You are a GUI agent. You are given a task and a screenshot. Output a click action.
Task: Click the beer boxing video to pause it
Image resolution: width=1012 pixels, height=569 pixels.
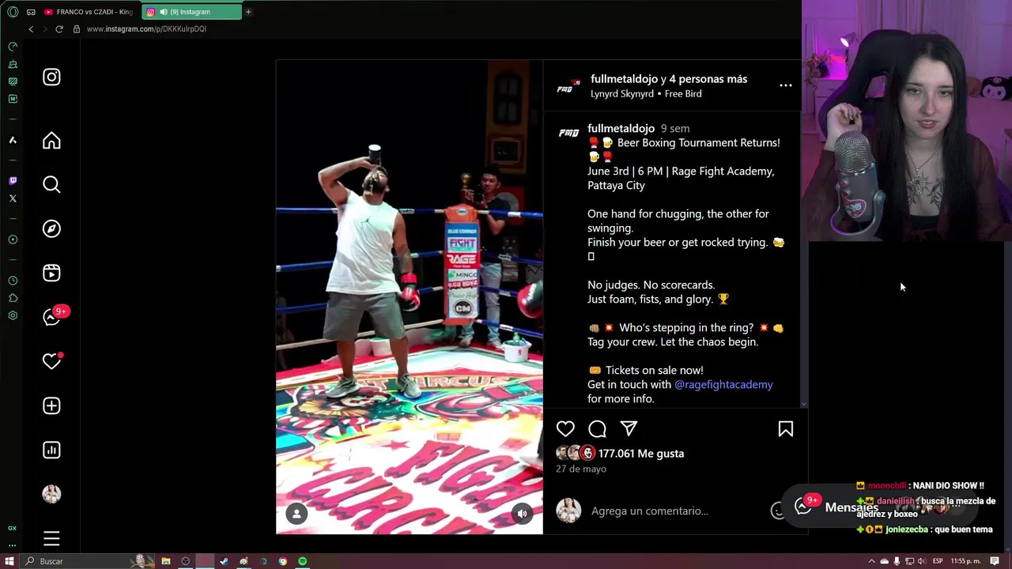pos(410,297)
